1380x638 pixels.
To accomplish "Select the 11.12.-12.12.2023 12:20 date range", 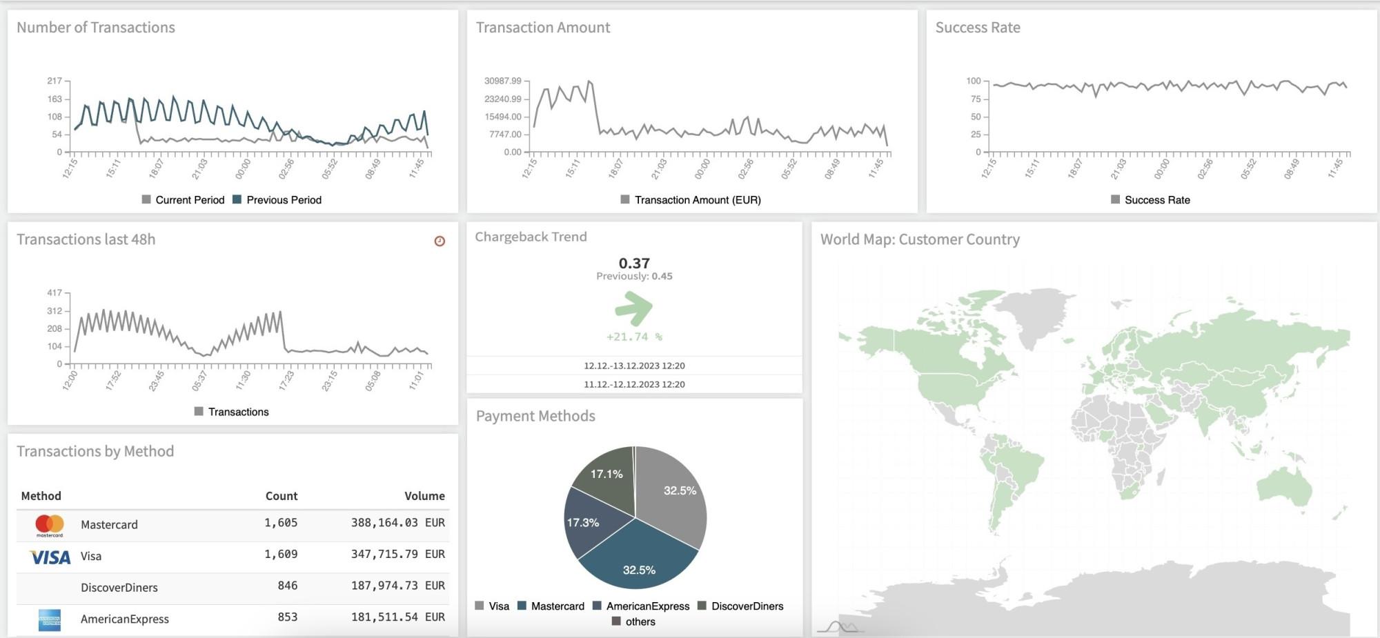I will 634,384.
